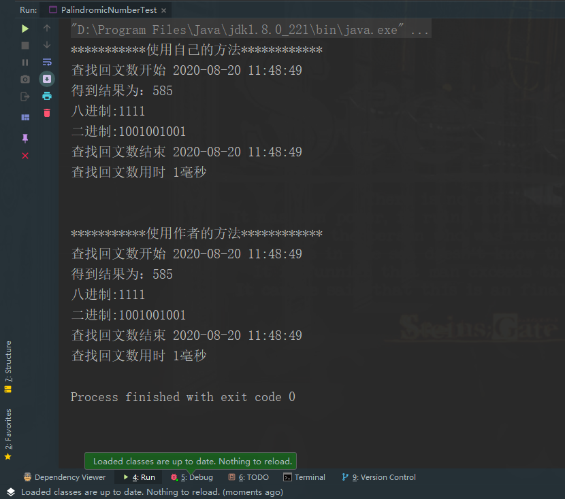This screenshot has height=499, width=565.
Task: Click the '使用自己的方法' header line
Action: click(197, 50)
